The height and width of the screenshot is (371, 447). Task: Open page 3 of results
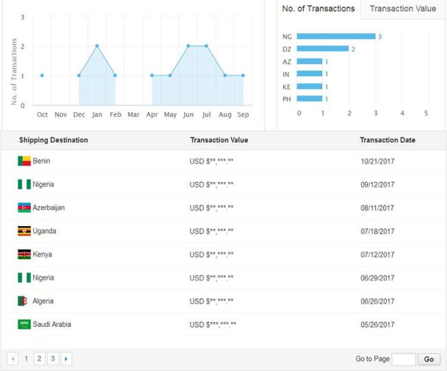[x=52, y=359]
